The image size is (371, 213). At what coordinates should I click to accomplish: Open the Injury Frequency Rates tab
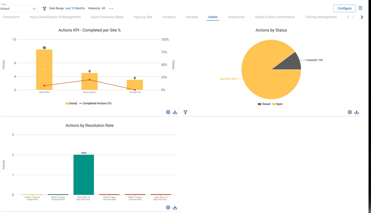[107, 17]
